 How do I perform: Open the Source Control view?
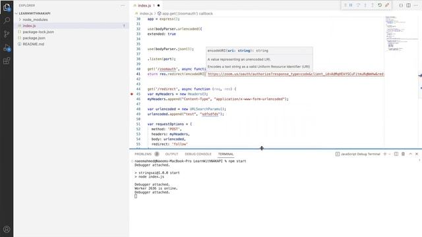[x=7, y=34]
